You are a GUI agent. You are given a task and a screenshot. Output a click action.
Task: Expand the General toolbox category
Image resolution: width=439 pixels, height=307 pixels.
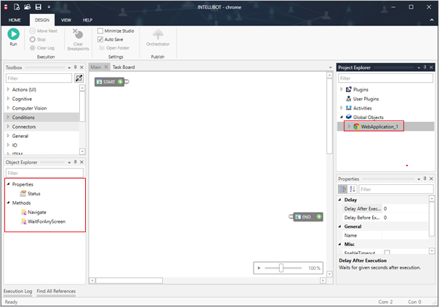pyautogui.click(x=8, y=136)
